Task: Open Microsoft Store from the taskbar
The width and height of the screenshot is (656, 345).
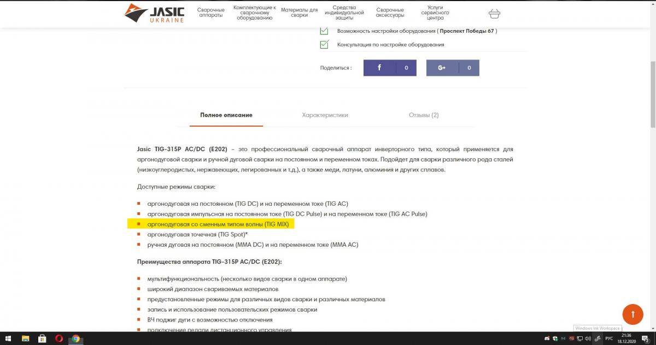Action: point(42,339)
